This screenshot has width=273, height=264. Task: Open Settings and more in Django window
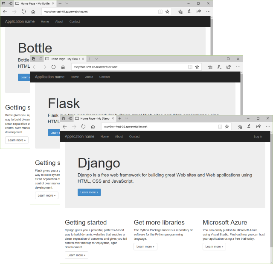pos(268,126)
